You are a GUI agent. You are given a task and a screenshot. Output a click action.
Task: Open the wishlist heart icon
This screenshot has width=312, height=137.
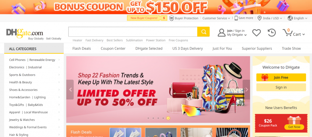[x=257, y=33]
